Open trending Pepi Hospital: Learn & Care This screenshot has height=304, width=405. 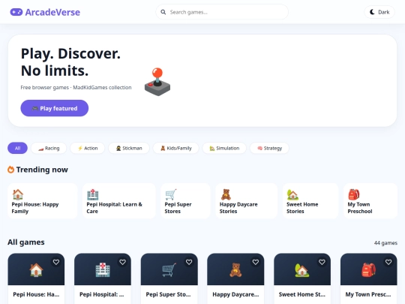pos(119,201)
